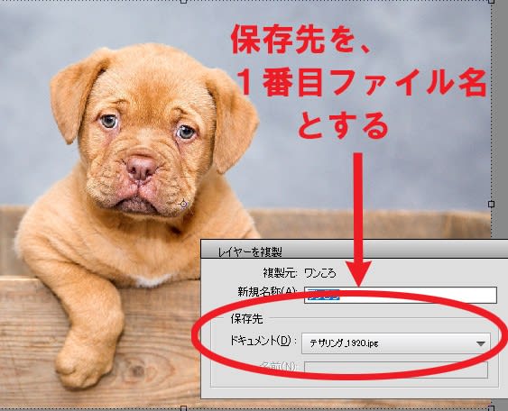Click the ワンころ source layer name
Viewport: 508px width, 411px height.
(x=320, y=273)
